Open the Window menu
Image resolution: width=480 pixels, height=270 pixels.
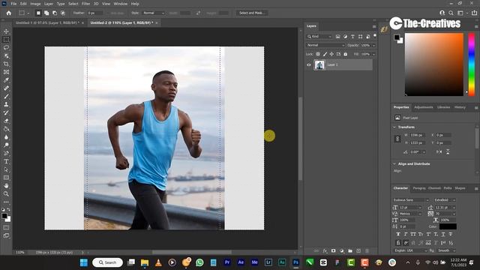tap(120, 4)
